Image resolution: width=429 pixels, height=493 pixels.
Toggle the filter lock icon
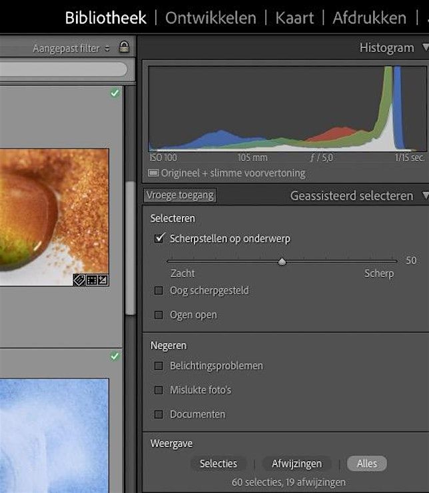124,47
